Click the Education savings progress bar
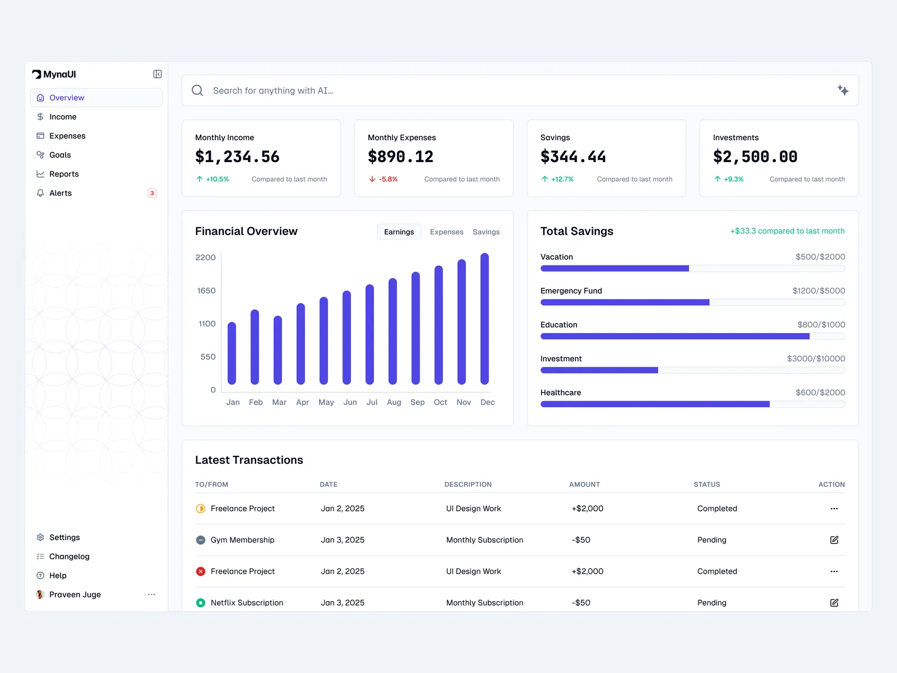The image size is (897, 673). (x=692, y=336)
